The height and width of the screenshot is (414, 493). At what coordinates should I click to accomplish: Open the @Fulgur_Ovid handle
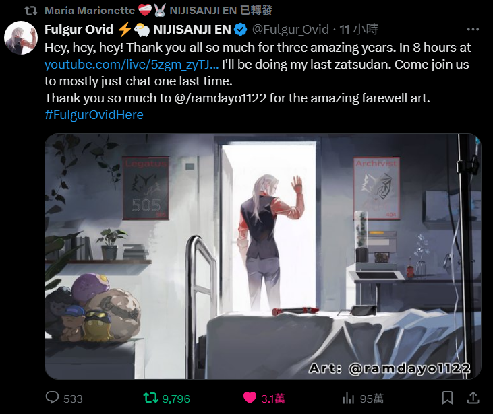click(x=291, y=30)
